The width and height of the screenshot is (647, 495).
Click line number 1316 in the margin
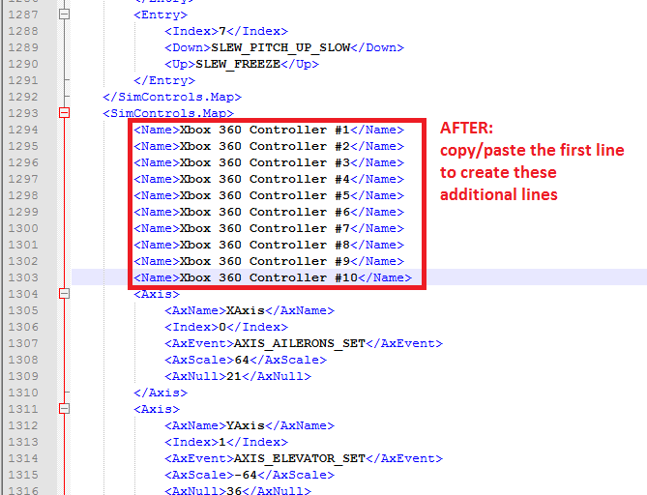pyautogui.click(x=23, y=490)
